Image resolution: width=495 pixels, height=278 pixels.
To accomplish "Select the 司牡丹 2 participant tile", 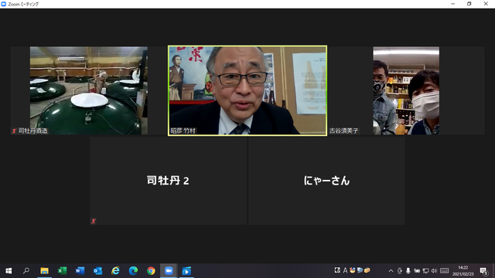I will click(x=169, y=181).
